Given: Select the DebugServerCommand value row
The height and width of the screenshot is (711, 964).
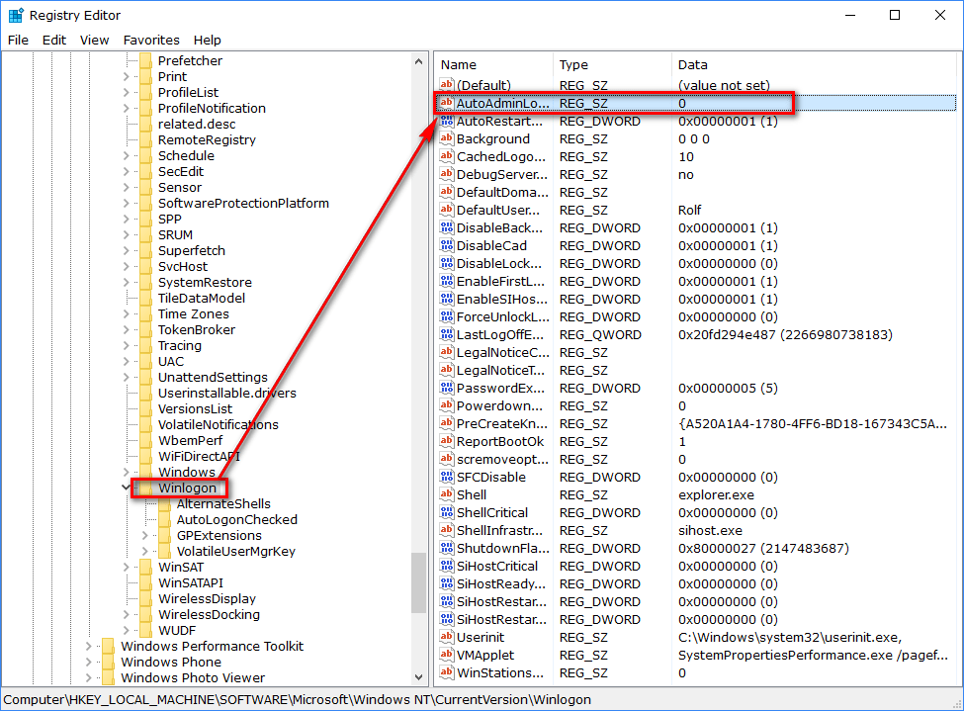Looking at the screenshot, I should [x=697, y=174].
